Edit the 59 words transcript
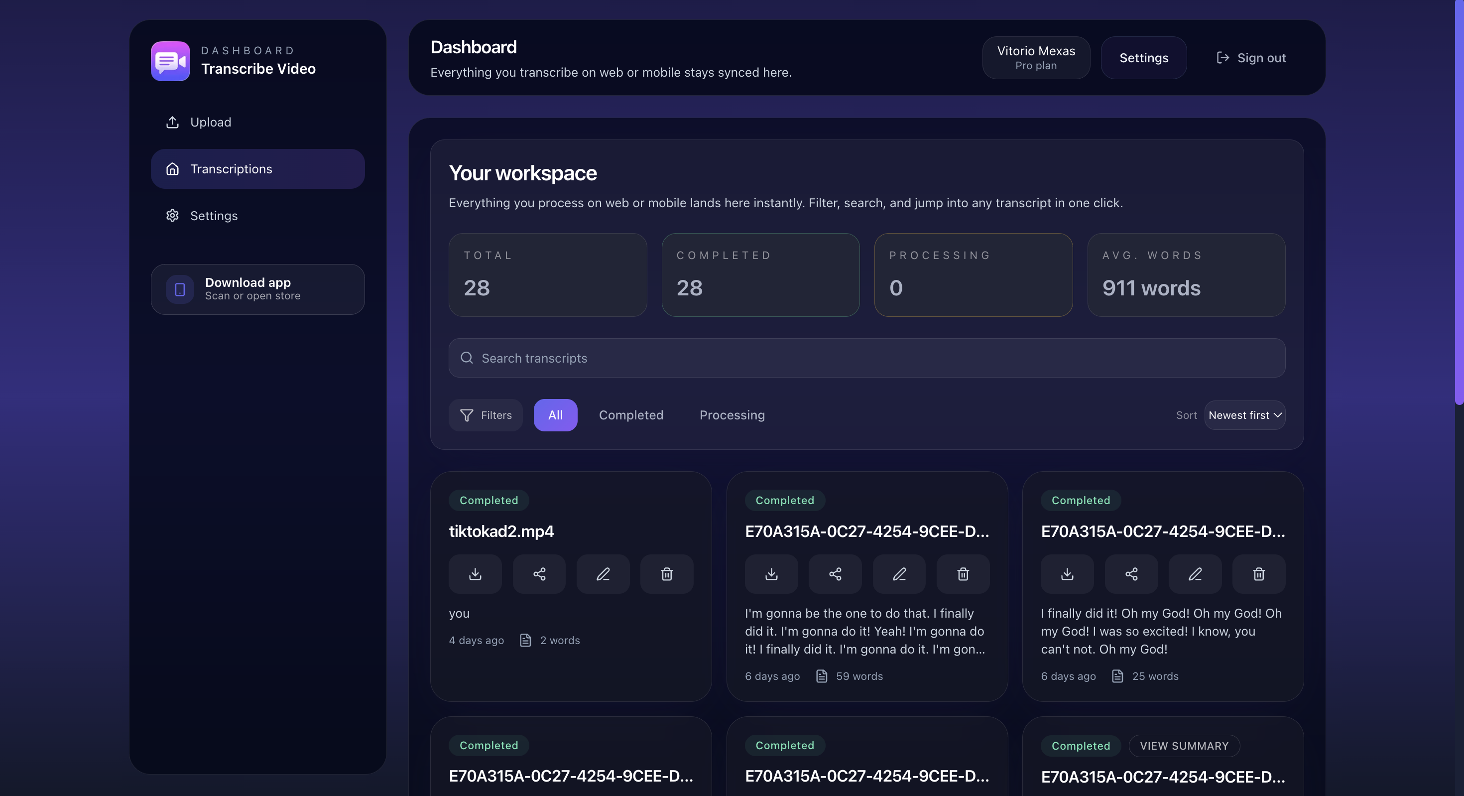1464x796 pixels. pos(899,574)
